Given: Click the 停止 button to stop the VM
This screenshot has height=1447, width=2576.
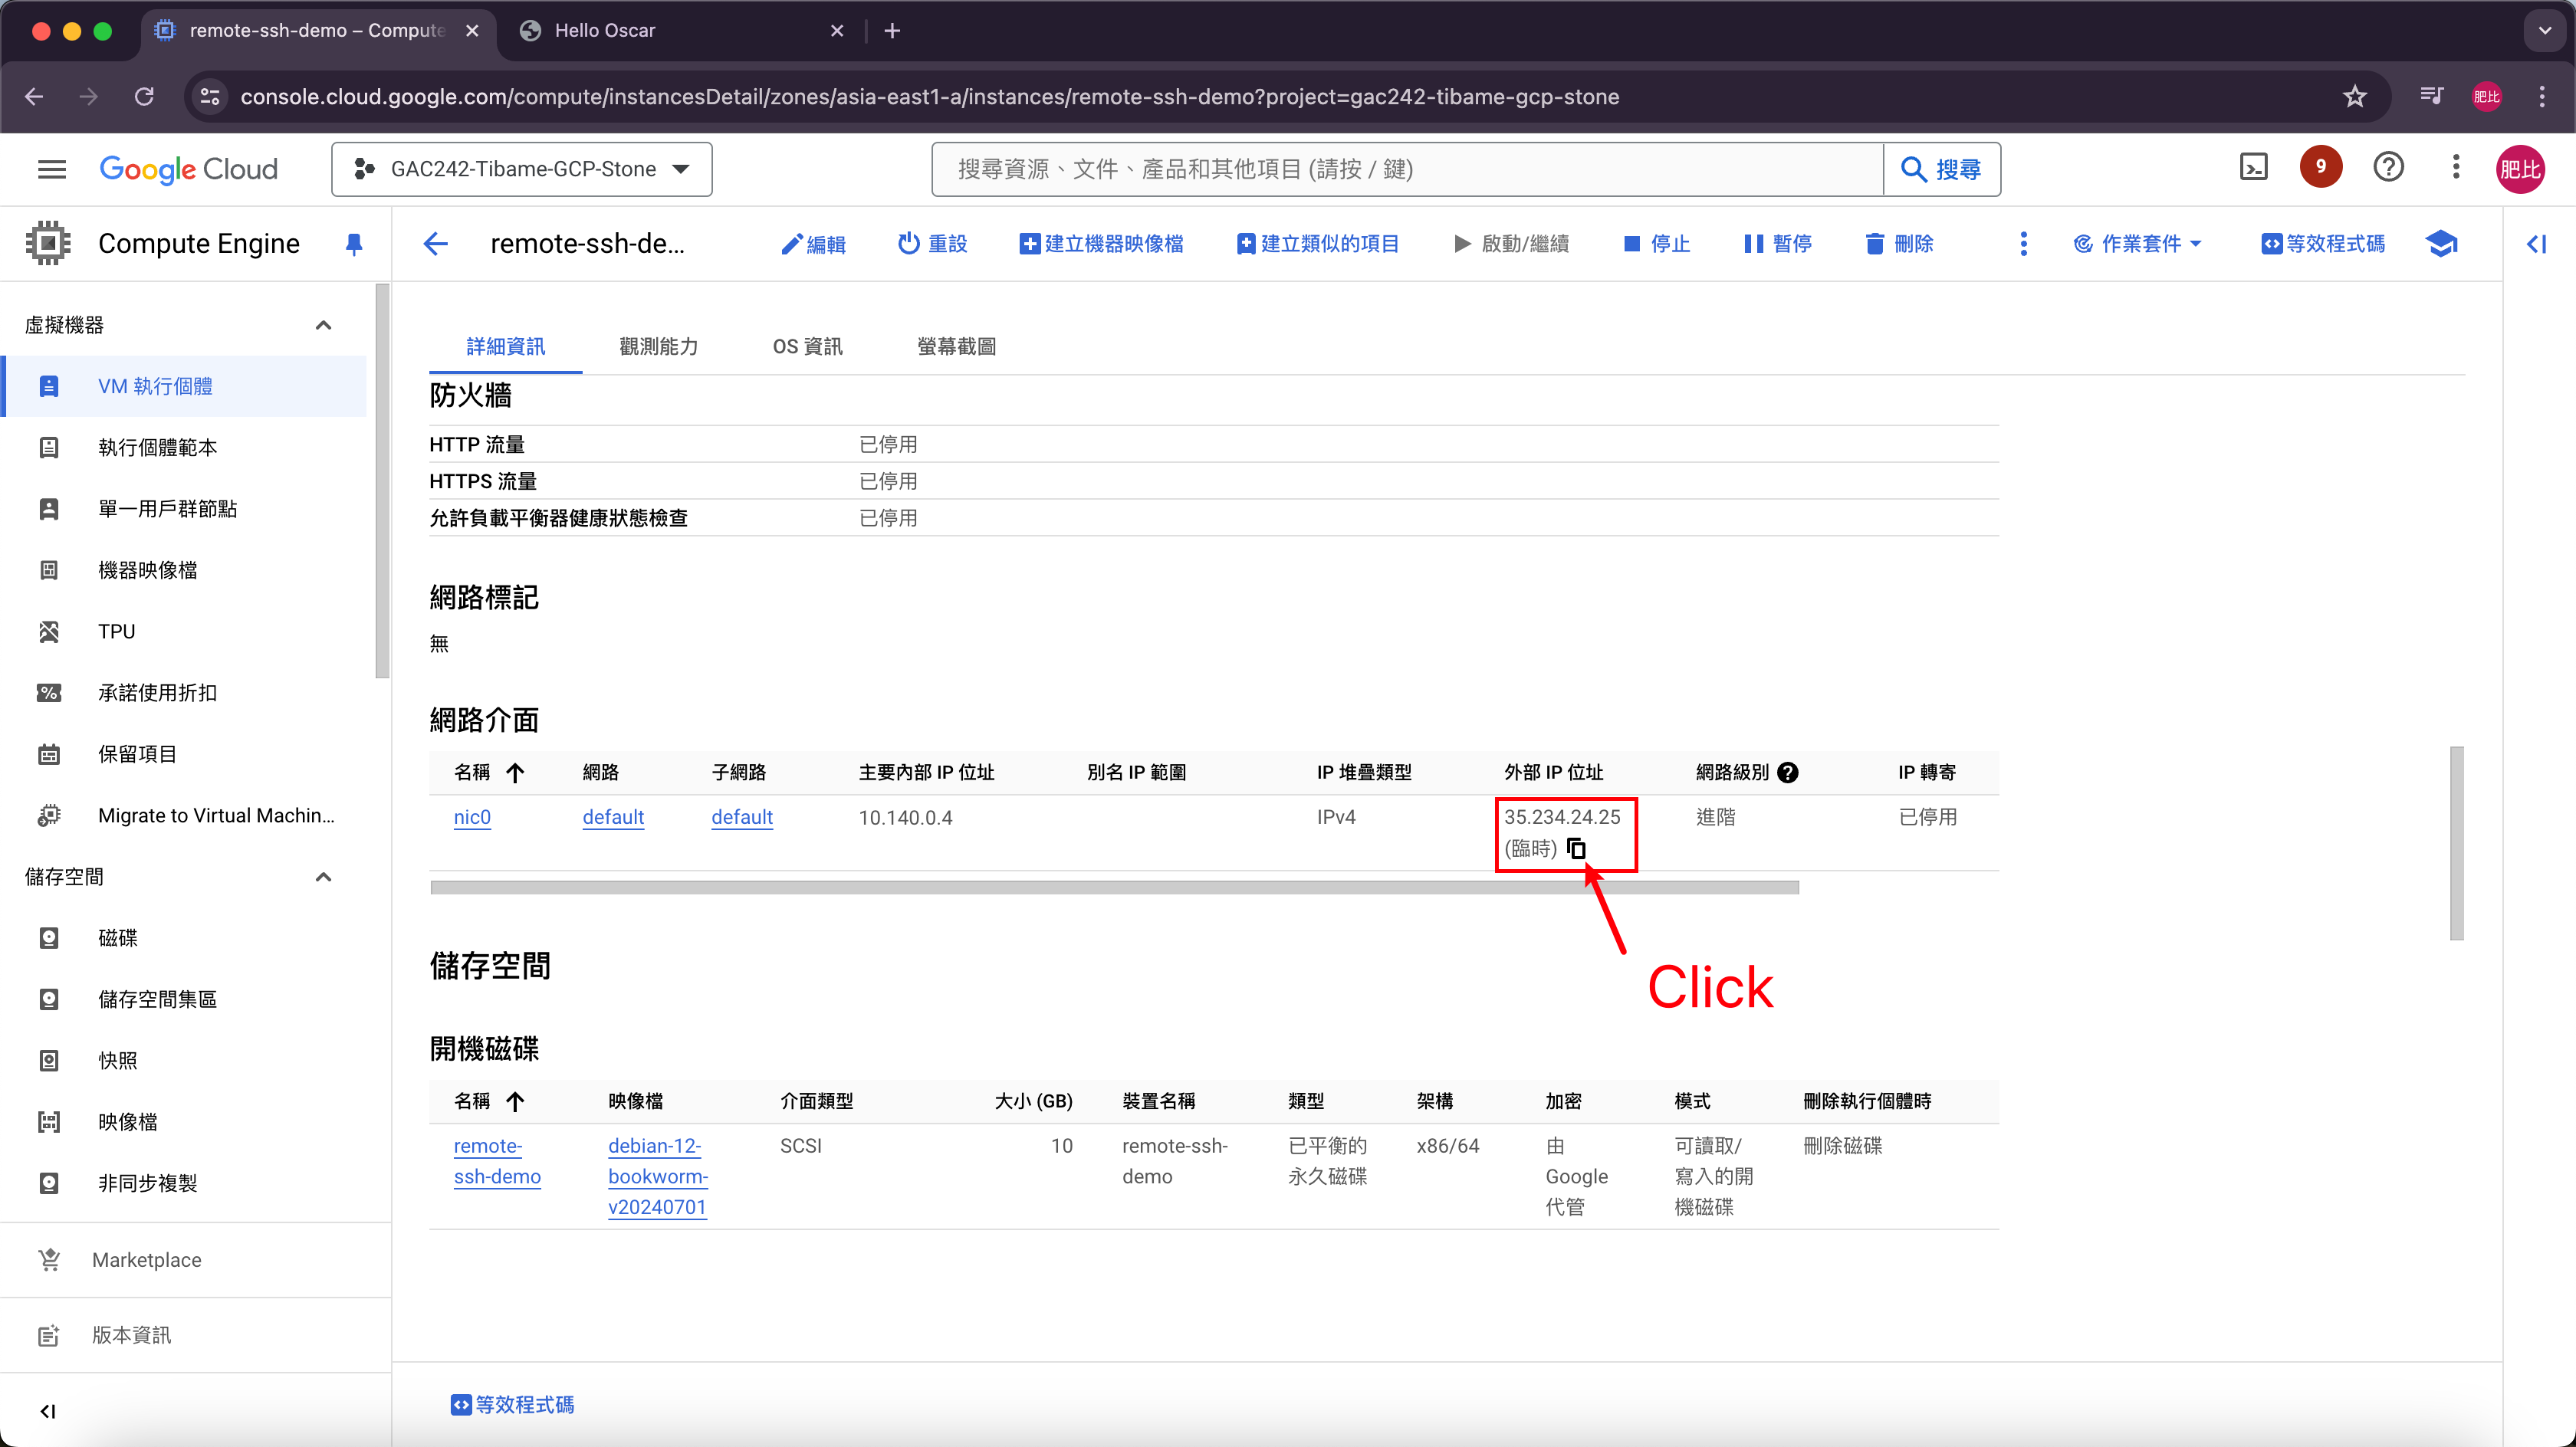Looking at the screenshot, I should [1656, 244].
